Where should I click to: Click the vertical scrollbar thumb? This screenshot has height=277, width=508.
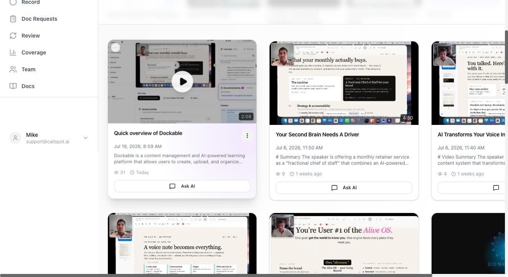click(x=506, y=57)
